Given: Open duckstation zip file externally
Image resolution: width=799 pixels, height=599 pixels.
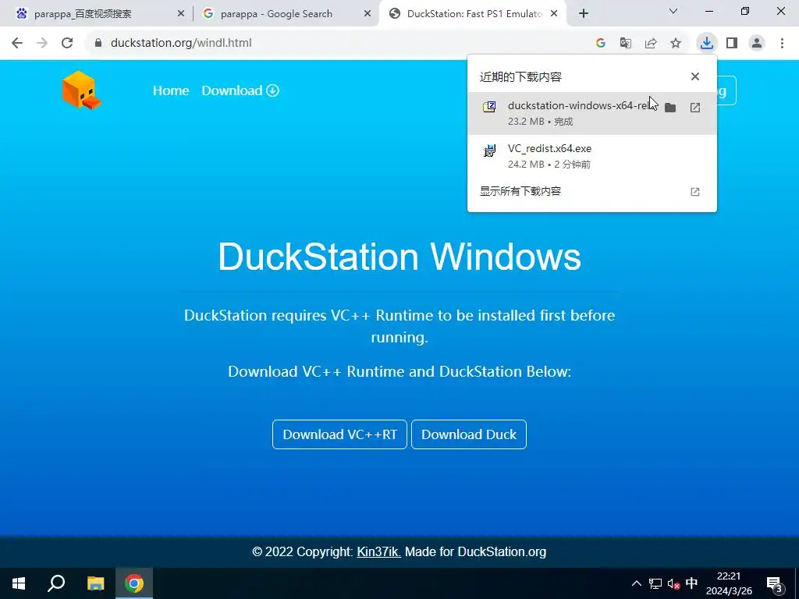Looking at the screenshot, I should pyautogui.click(x=695, y=108).
